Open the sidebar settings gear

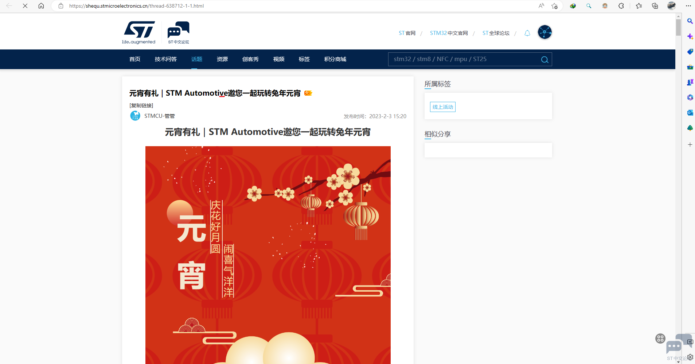690,357
